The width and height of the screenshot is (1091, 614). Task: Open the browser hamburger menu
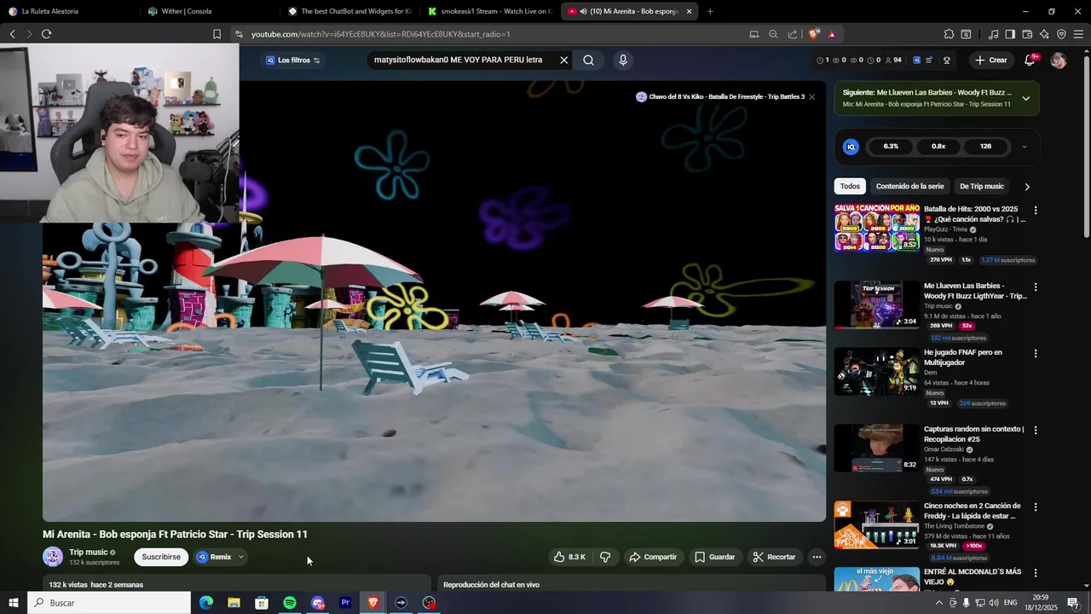[x=1079, y=34]
